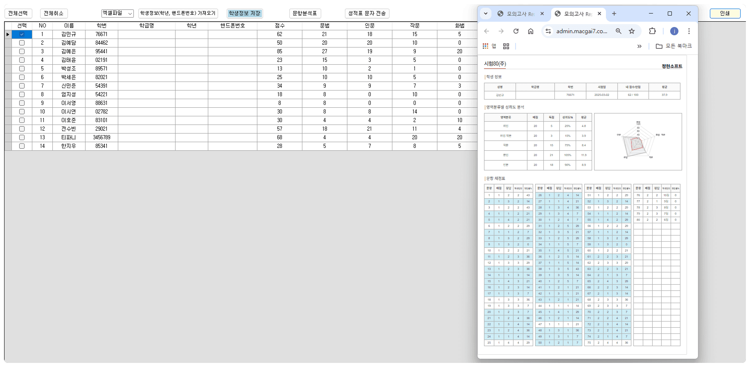The width and height of the screenshot is (750, 367).
Task: Go forward in the browser window
Action: coord(501,31)
